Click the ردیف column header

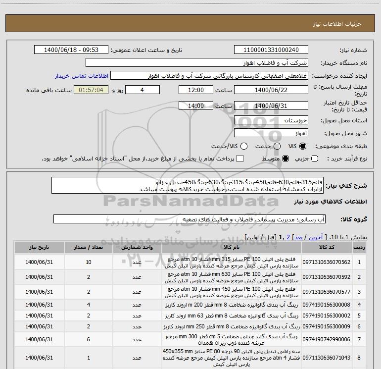tap(359, 247)
